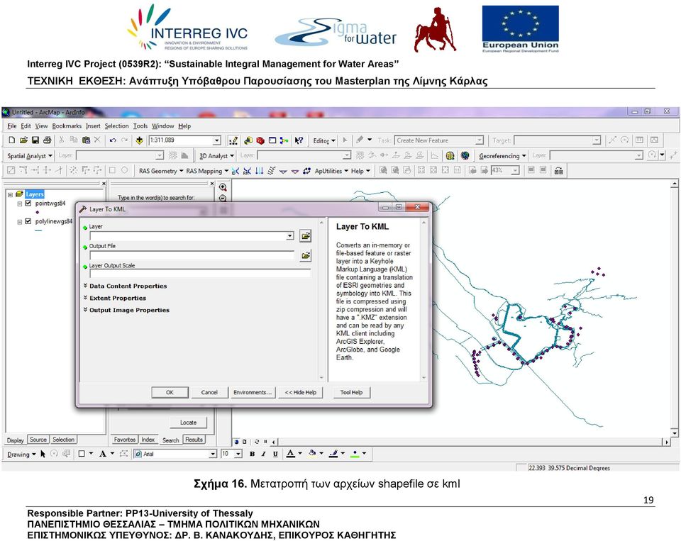This screenshot has height=541, width=681.
Task: Click the yellow Add Data button
Action: (140, 140)
